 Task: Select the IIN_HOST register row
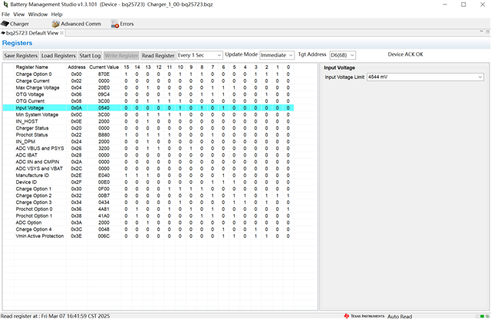coord(148,121)
